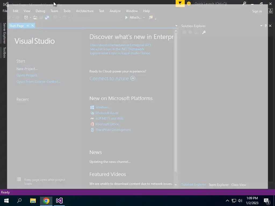The image size is (275, 206).
Task: Click the Save All toolbar icon
Action: point(47,17)
